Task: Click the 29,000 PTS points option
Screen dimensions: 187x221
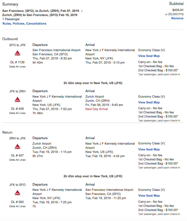Action: pyautogui.click(x=176, y=14)
